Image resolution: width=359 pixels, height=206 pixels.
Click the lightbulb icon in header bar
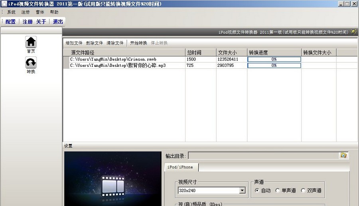354,32
